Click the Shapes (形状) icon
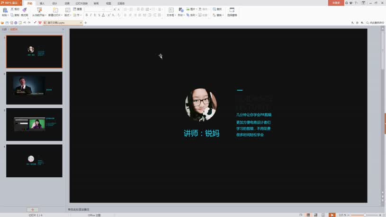Image resolution: width=386 pixels, height=217 pixels. pos(181,10)
